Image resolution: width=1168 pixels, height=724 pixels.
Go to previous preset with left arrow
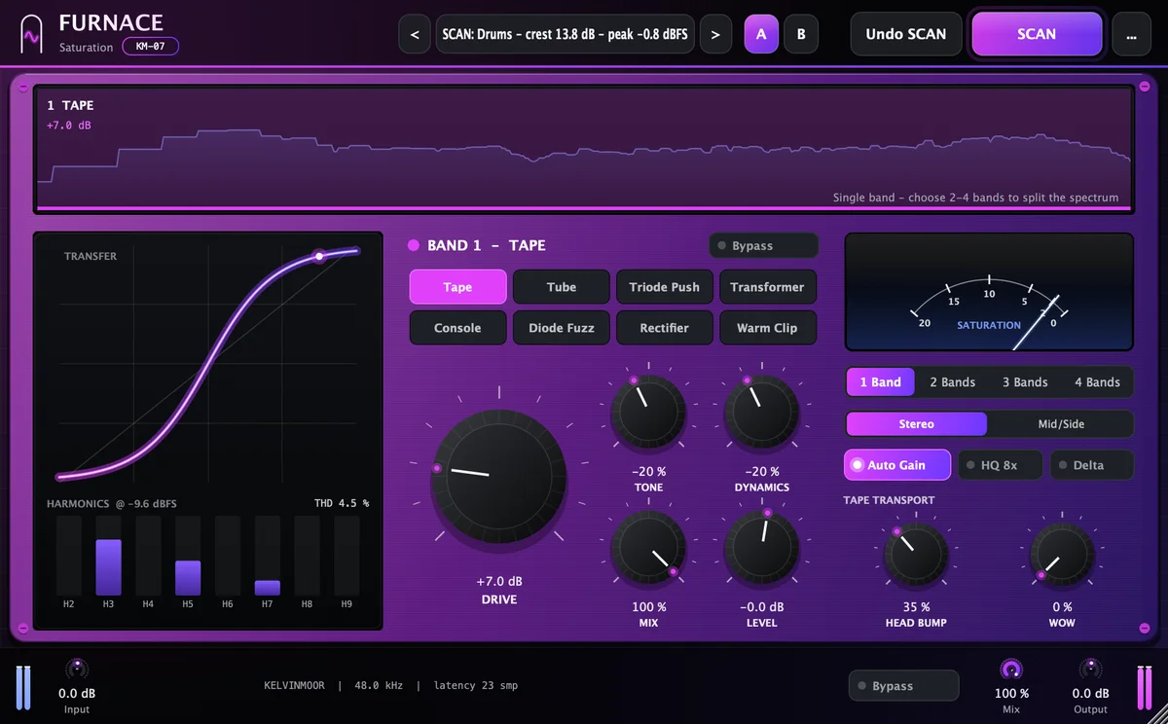tap(415, 34)
